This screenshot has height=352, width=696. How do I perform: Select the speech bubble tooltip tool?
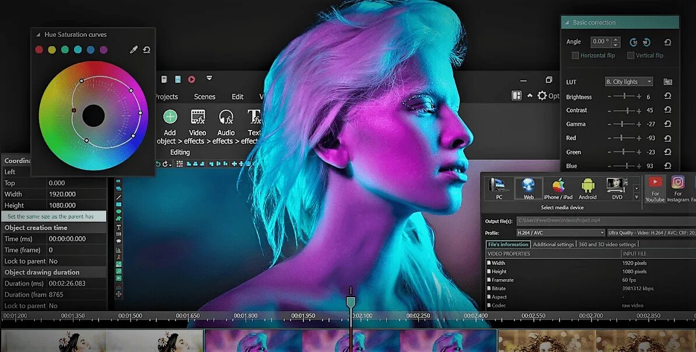pyautogui.click(x=118, y=241)
